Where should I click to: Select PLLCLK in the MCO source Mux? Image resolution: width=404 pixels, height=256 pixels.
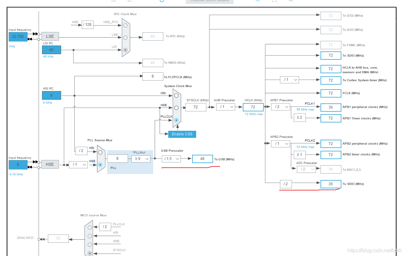pyautogui.click(x=90, y=227)
